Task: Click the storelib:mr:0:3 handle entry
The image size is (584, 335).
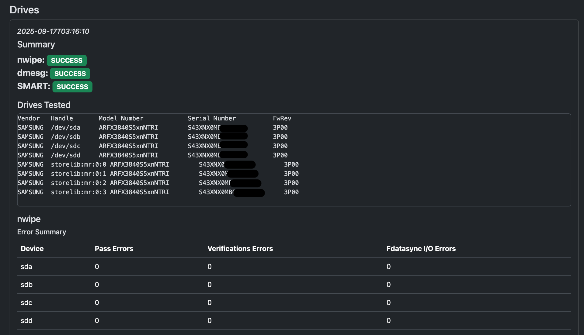Action: (x=78, y=192)
